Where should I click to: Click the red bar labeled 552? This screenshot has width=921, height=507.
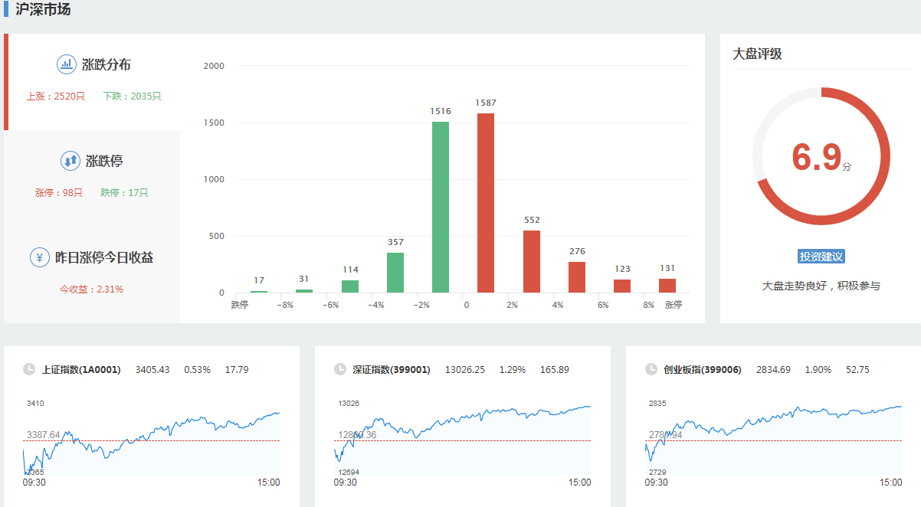532,262
